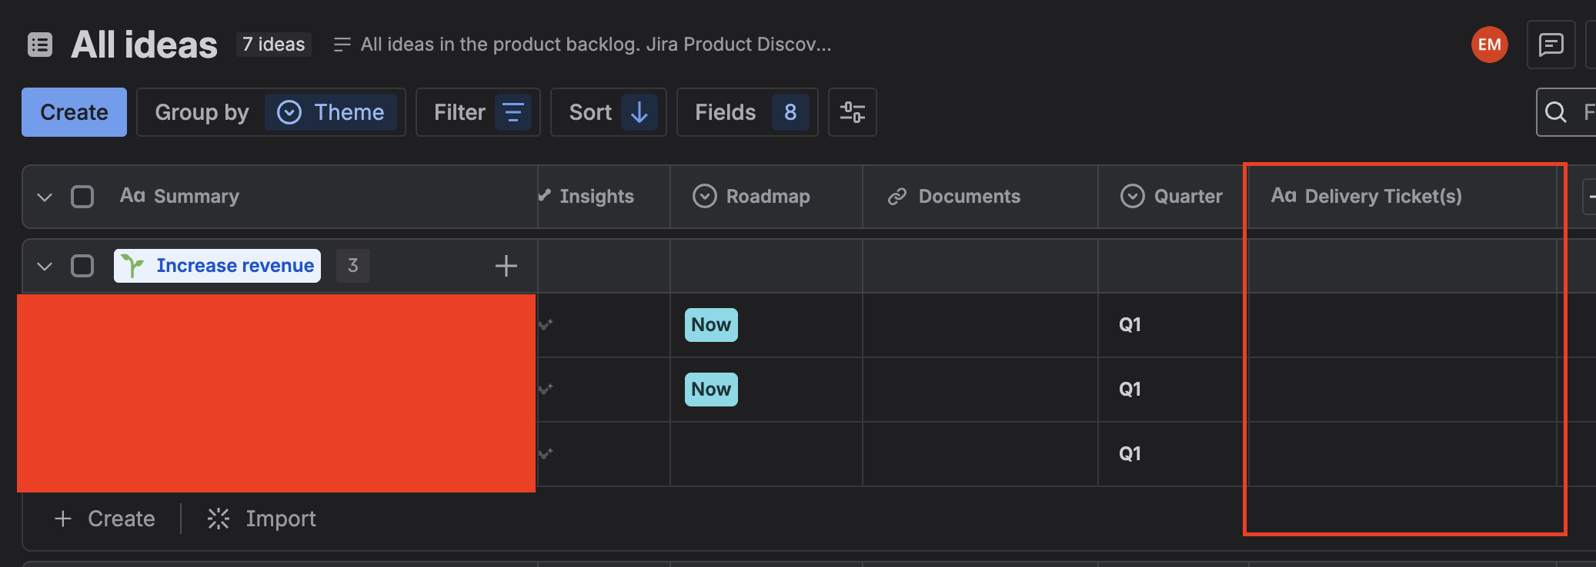Click the Now roadmap tag in second row
The image size is (1596, 567).
(x=711, y=390)
